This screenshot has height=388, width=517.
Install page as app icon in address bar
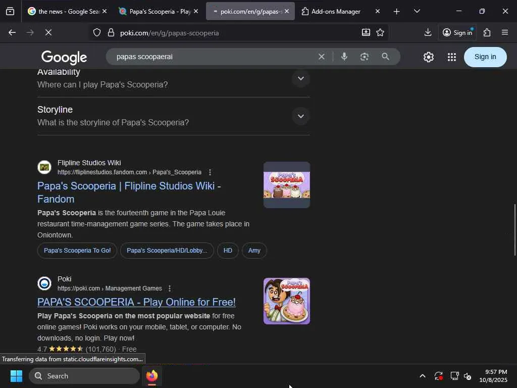pyautogui.click(x=366, y=32)
